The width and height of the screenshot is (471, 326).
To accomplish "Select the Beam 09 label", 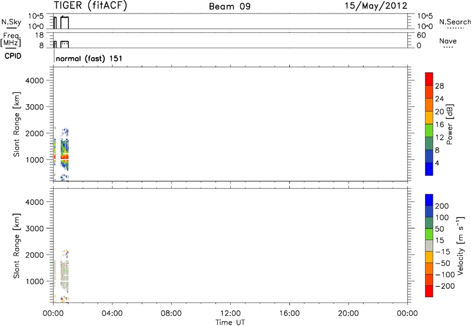I will point(230,6).
